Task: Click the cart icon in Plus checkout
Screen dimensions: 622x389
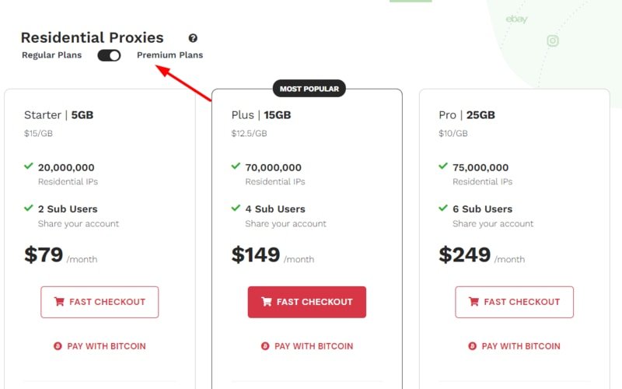Action: [267, 302]
